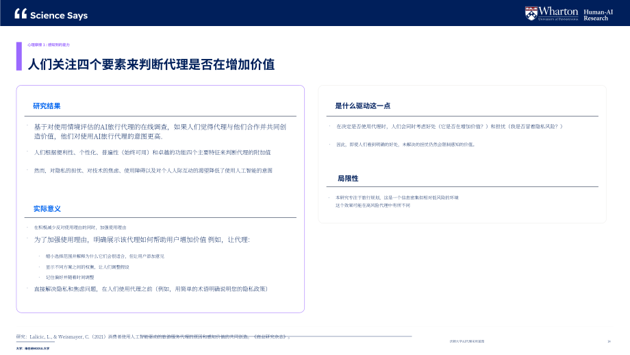Click the page number in footer
This screenshot has height=355, width=630.
pos(609,341)
